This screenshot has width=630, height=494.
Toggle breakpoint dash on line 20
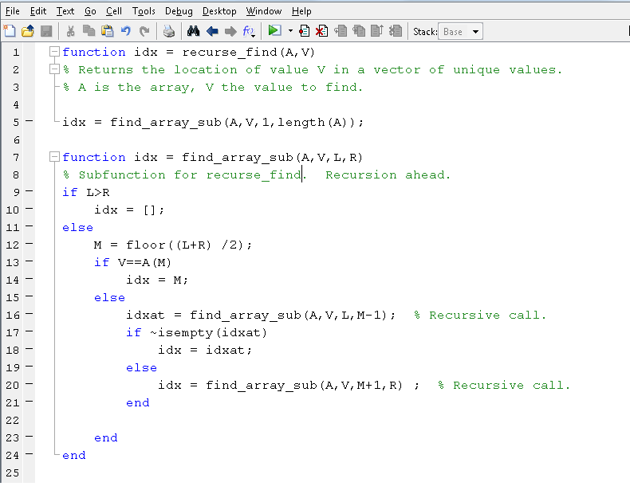click(29, 384)
